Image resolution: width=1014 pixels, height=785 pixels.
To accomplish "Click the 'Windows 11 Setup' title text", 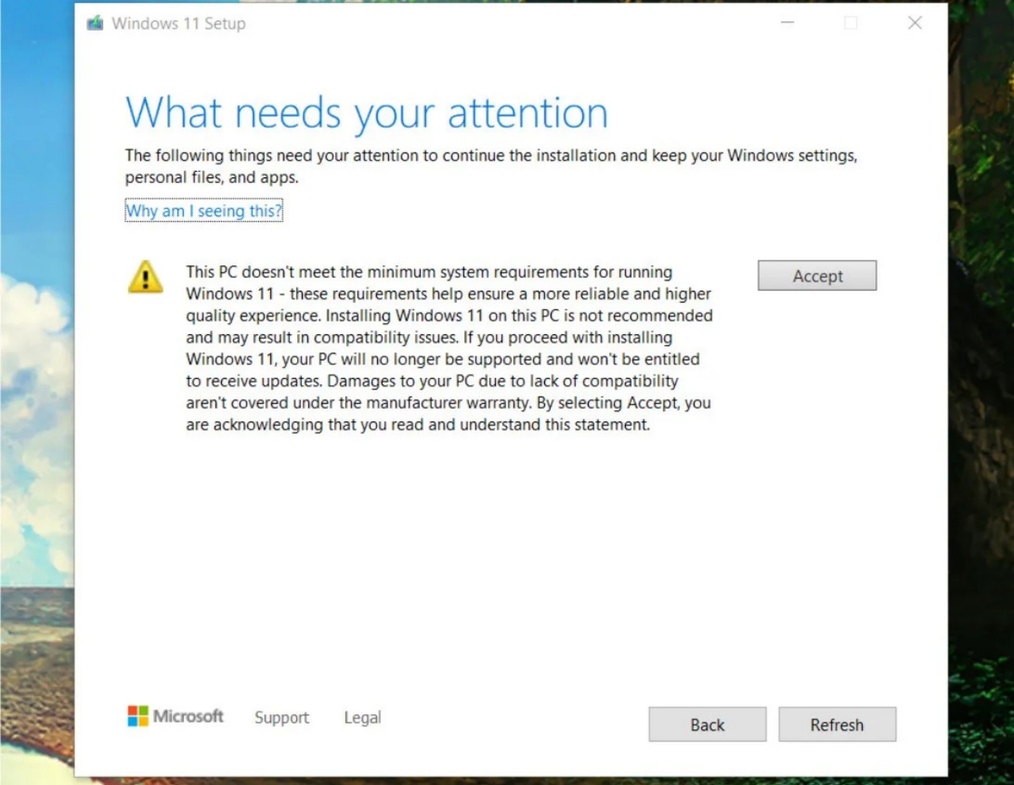I will tap(178, 24).
